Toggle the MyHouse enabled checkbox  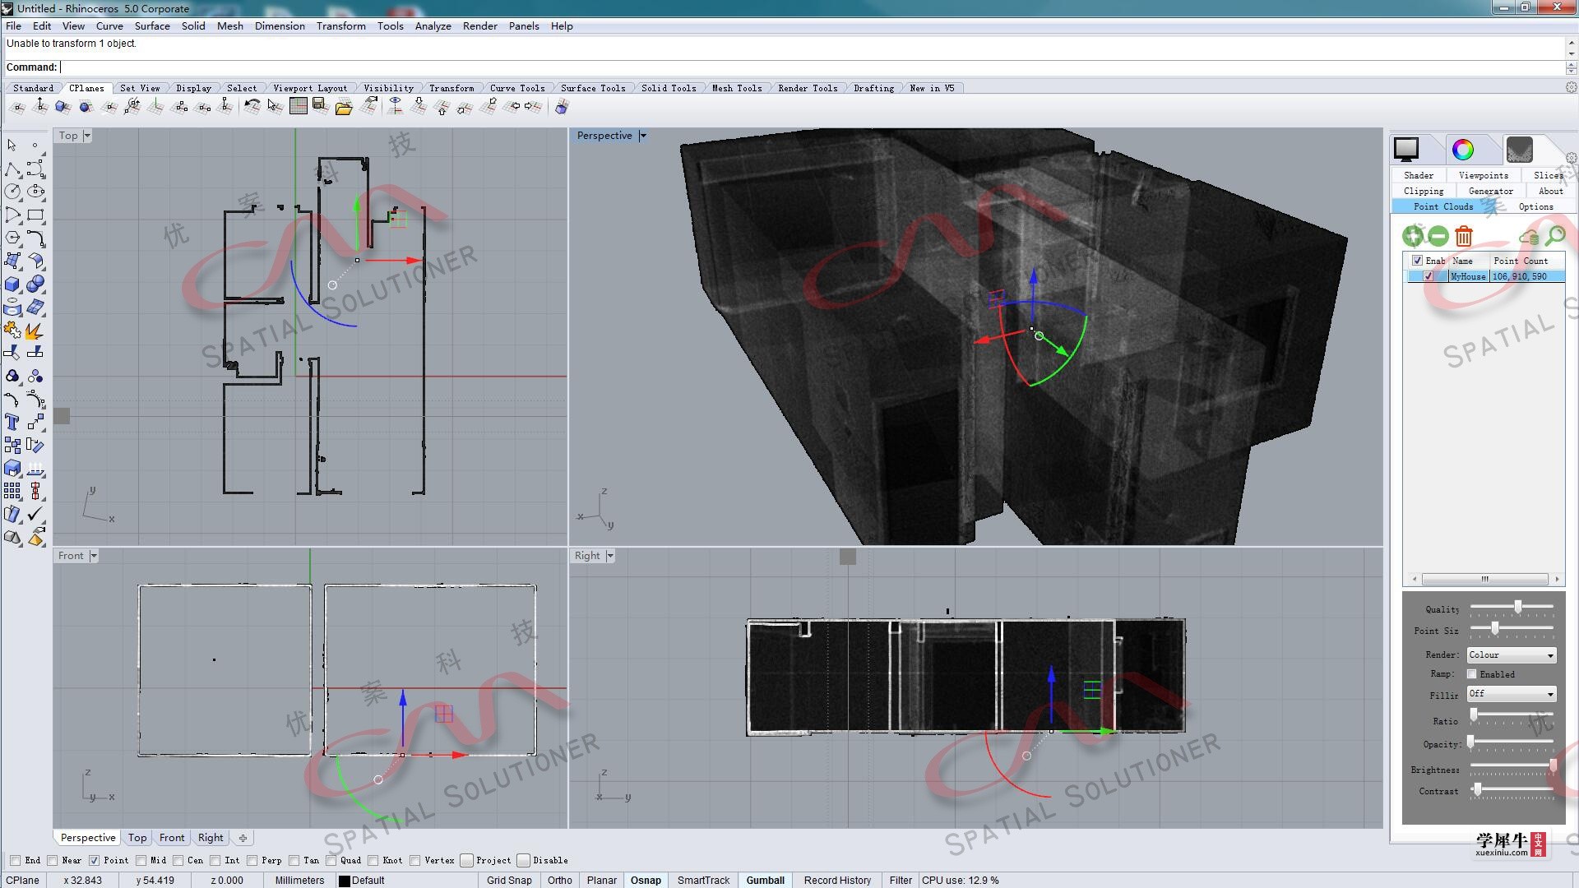point(1429,276)
